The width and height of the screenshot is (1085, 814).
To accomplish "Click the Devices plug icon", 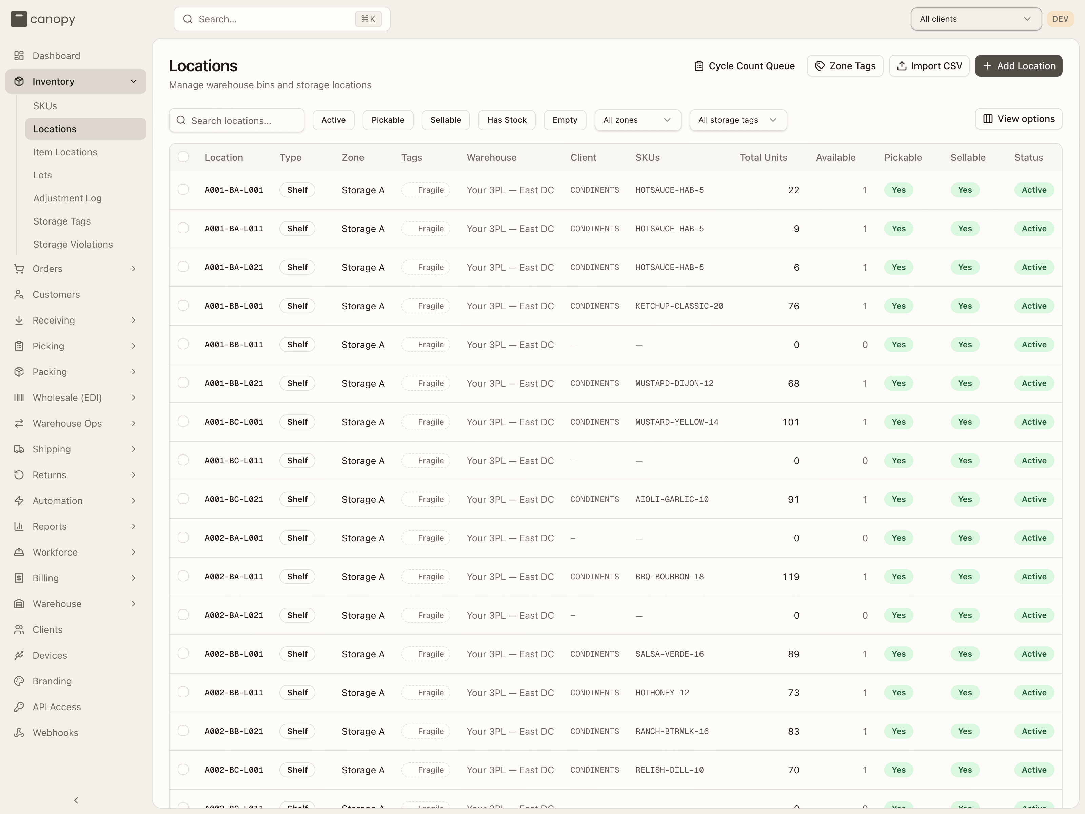I will [x=19, y=655].
